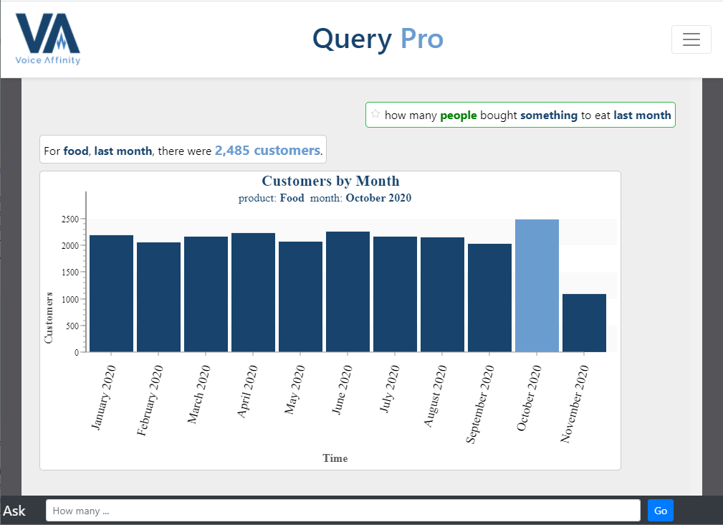
Task: Click the 'Time' axis title
Action: tap(335, 458)
